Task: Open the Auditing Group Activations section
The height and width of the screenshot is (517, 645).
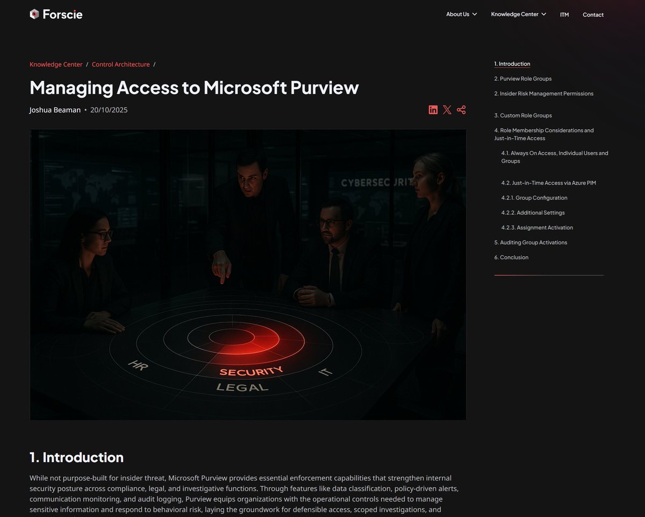Action: pos(530,242)
